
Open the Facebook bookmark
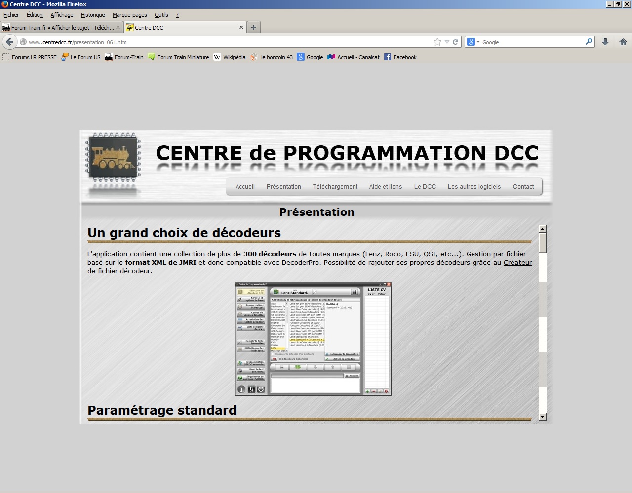tap(400, 57)
